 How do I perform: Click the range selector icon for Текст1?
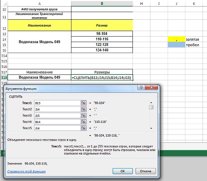coord(83,103)
